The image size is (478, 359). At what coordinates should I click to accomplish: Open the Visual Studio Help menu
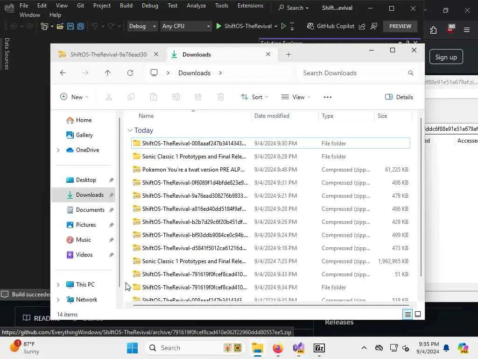[x=55, y=15]
